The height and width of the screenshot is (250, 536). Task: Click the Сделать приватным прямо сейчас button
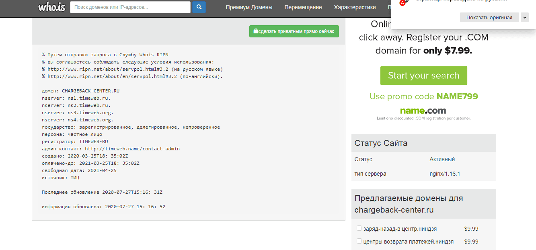[294, 31]
